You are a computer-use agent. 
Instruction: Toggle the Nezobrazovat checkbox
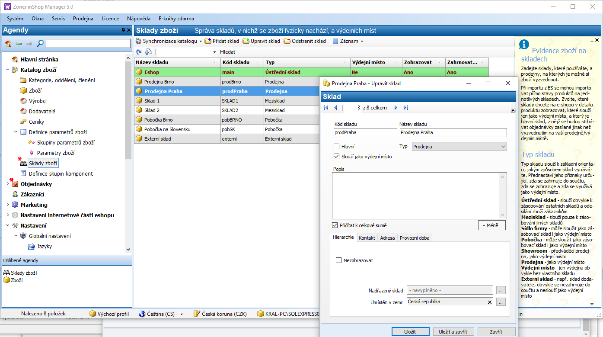(x=339, y=260)
